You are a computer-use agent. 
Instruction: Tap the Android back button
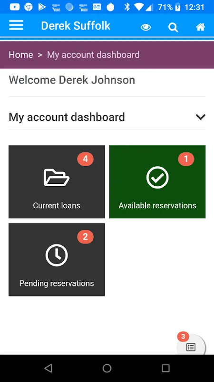49,368
